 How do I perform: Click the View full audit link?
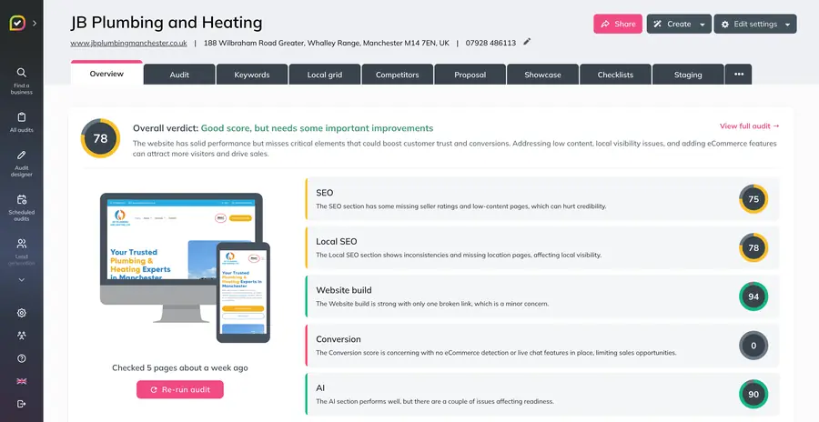(749, 126)
